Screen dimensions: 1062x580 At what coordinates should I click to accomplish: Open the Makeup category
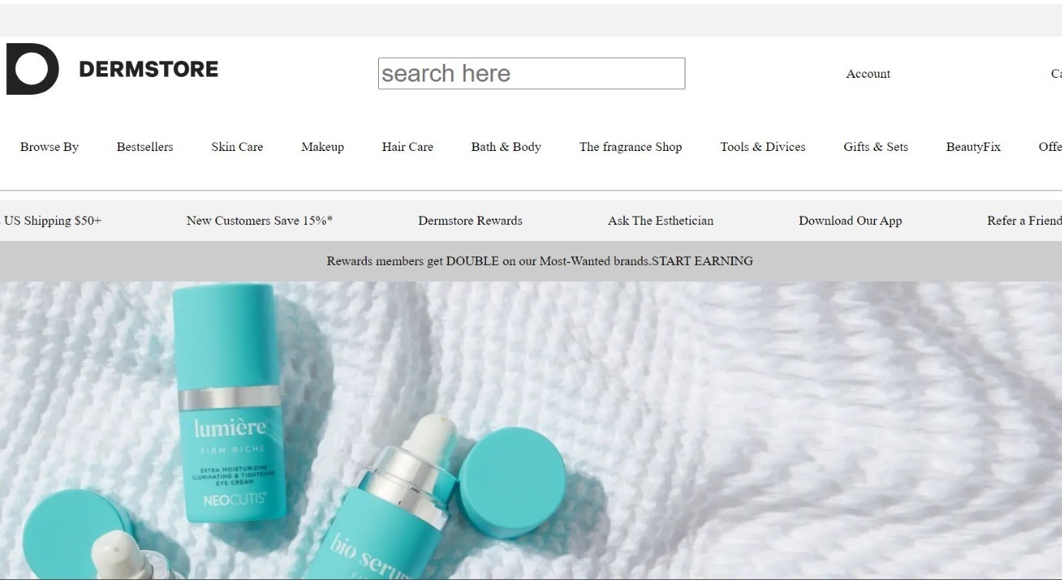point(322,147)
